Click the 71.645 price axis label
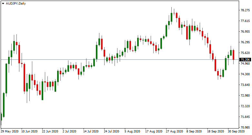The width and height of the screenshot is (252, 135). 245,117
